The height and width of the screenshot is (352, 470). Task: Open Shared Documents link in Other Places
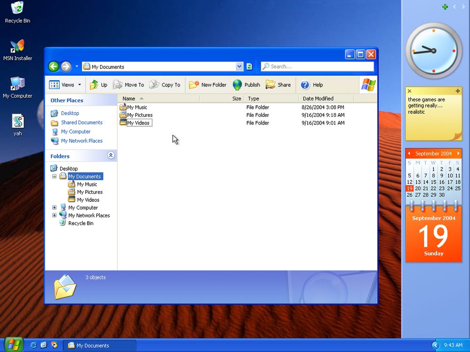pos(81,122)
